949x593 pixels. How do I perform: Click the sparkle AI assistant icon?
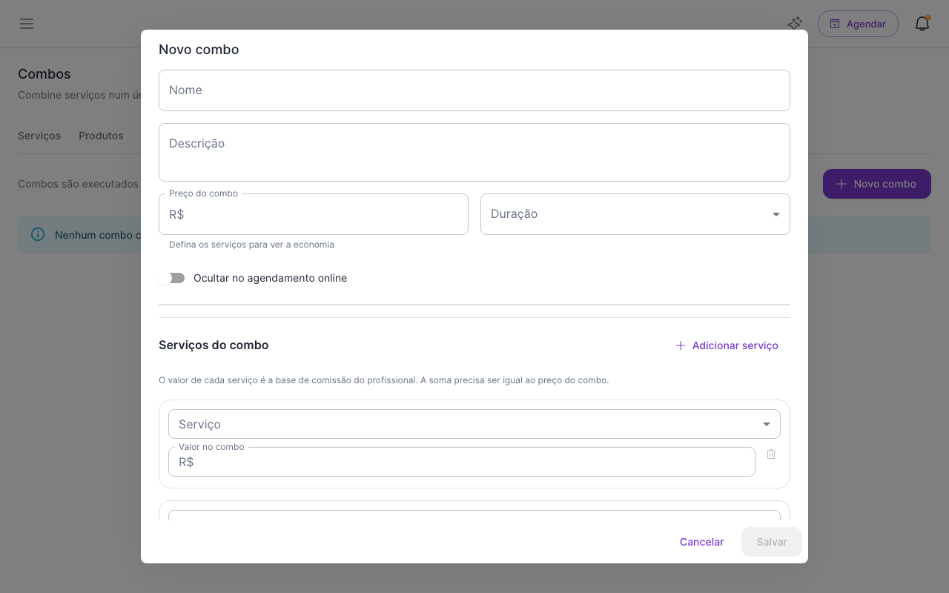pyautogui.click(x=795, y=24)
